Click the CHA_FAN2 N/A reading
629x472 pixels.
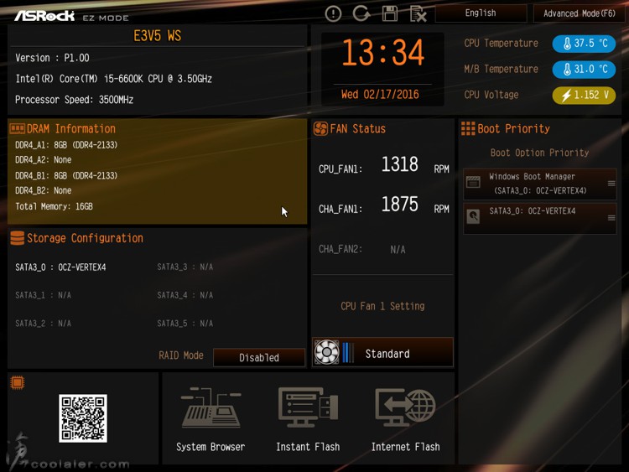(361, 250)
